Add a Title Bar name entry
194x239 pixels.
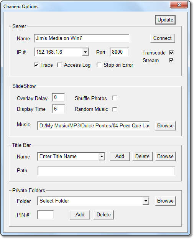click(x=120, y=157)
